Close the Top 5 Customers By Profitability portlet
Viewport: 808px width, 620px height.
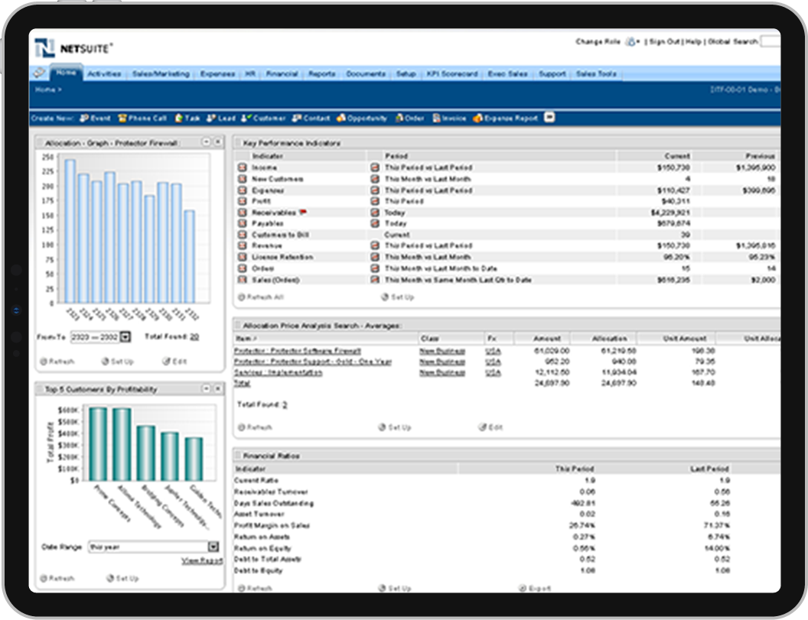[218, 388]
